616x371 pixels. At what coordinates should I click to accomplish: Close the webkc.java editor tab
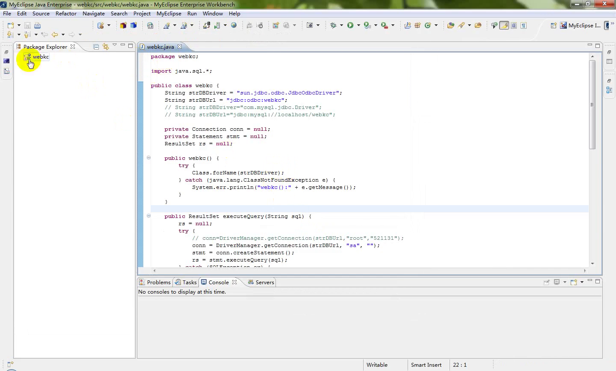pyautogui.click(x=180, y=47)
